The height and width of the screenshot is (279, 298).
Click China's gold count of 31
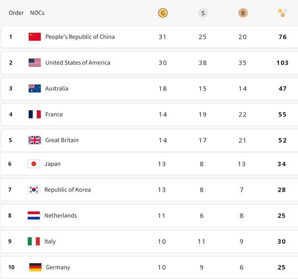tap(162, 37)
